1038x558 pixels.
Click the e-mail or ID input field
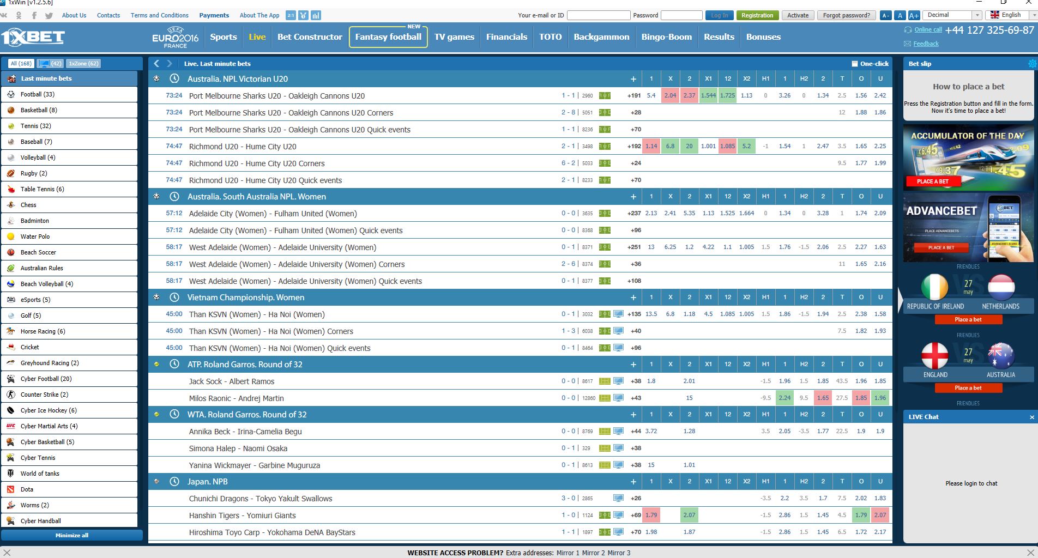click(x=599, y=15)
